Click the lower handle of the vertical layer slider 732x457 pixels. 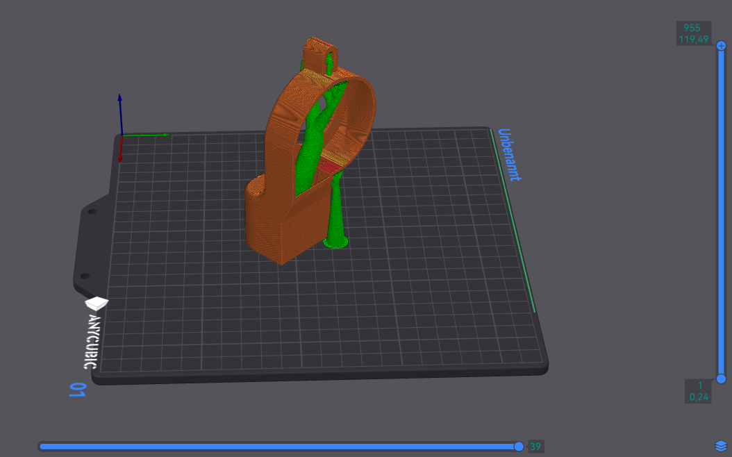722,378
